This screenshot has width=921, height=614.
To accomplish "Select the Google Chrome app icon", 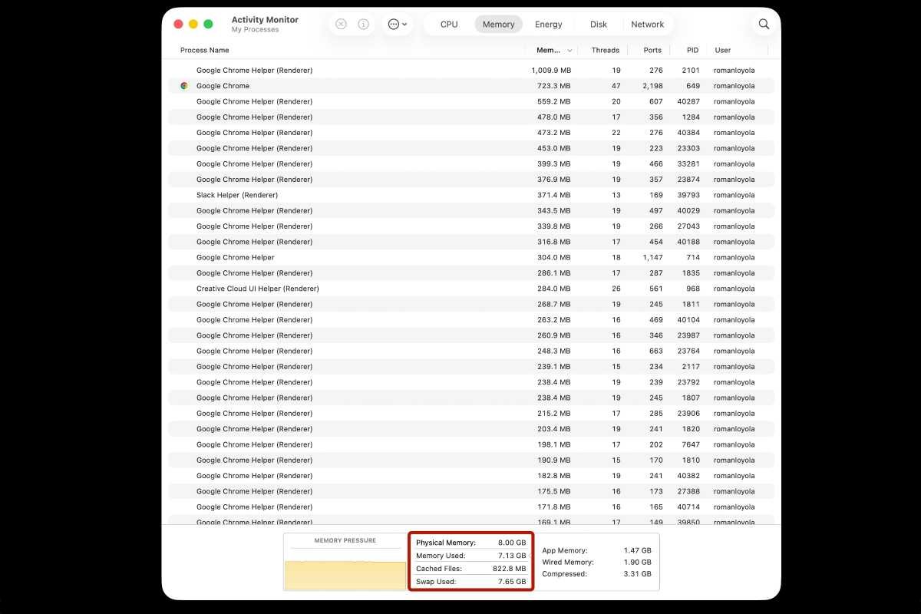I will (184, 86).
